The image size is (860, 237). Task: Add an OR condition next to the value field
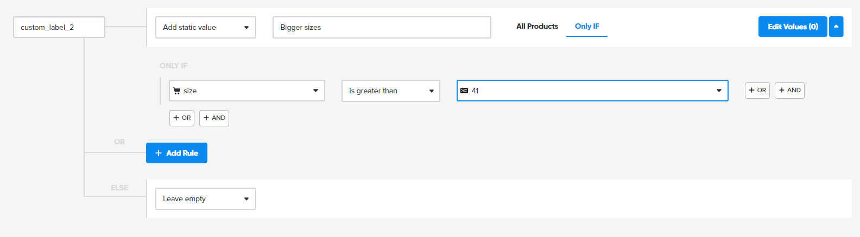(x=757, y=91)
